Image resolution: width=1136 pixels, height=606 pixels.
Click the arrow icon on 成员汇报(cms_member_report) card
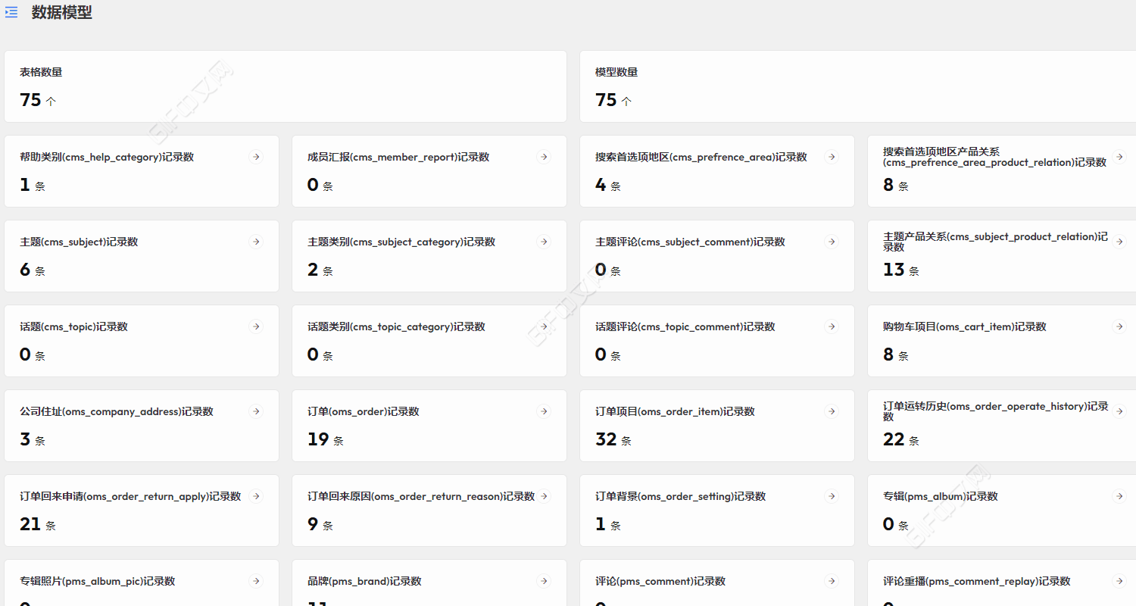pos(544,157)
